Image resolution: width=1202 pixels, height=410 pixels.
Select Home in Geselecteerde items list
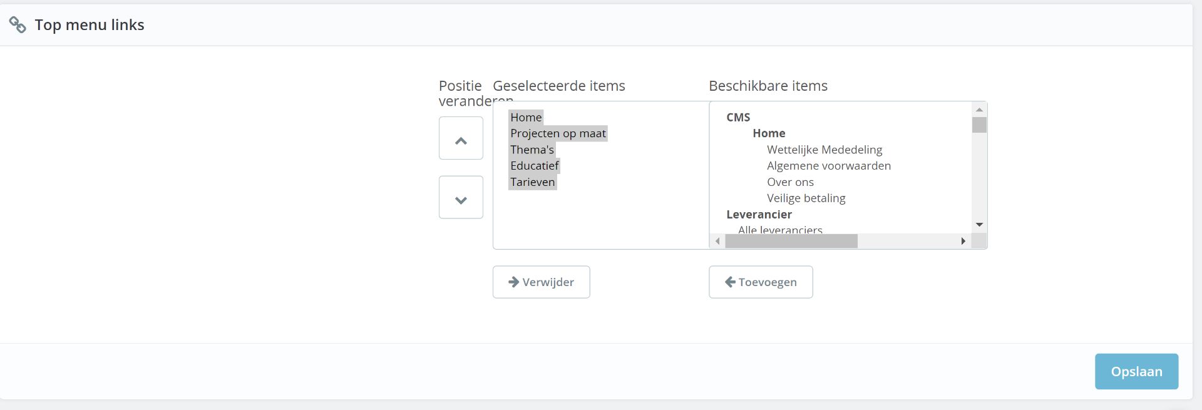(526, 118)
